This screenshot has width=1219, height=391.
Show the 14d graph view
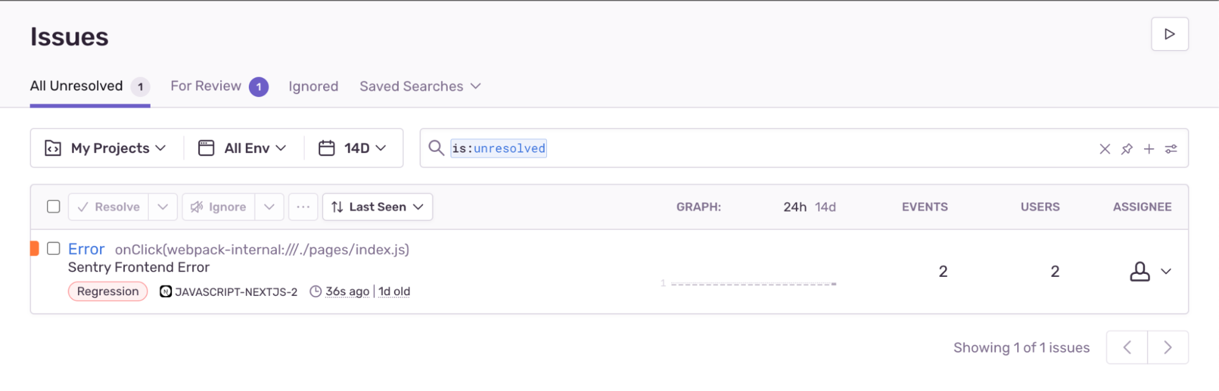825,207
